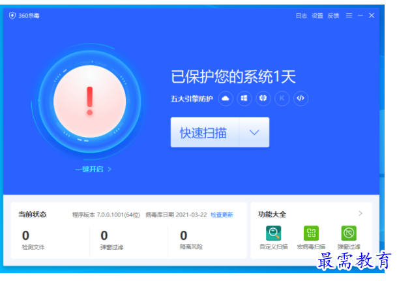
Task: Open the 宏病毒扫描 green icon
Action: (x=311, y=233)
